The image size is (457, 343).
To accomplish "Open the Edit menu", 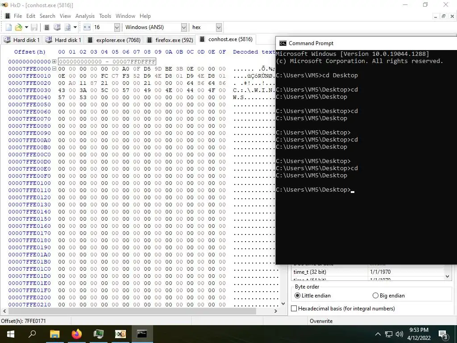I will [x=31, y=16].
